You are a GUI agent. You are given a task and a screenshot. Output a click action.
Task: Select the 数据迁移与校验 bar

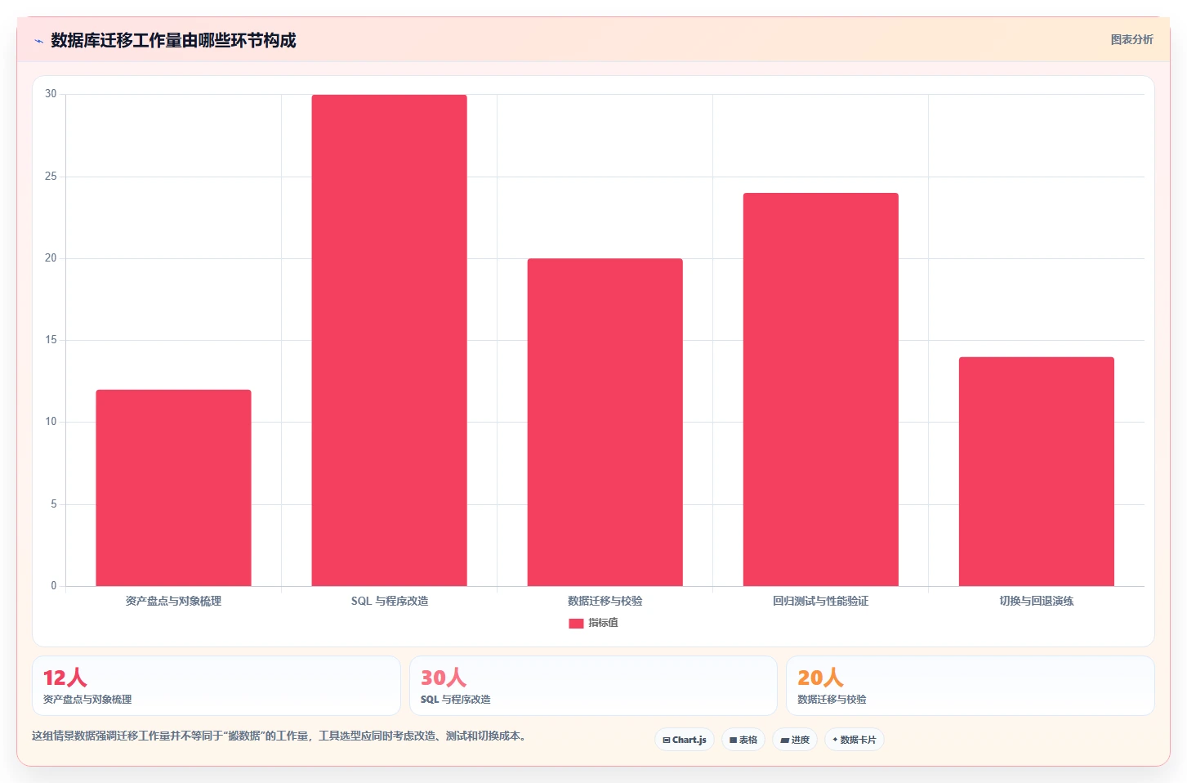pyautogui.click(x=605, y=422)
